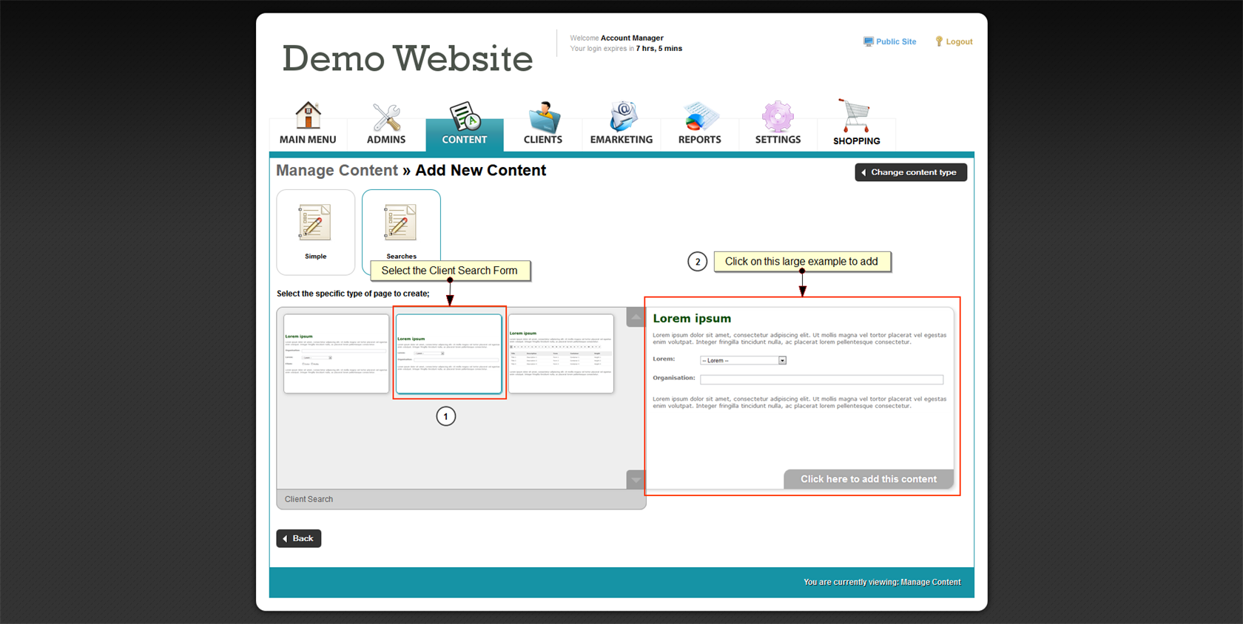Open the Emarketing envelope icon
1243x624 pixels.
(x=621, y=118)
